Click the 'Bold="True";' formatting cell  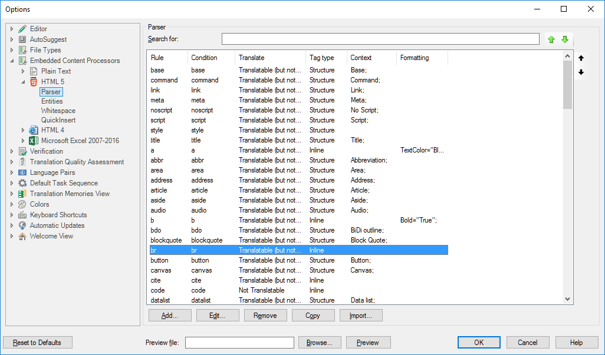[x=419, y=220]
